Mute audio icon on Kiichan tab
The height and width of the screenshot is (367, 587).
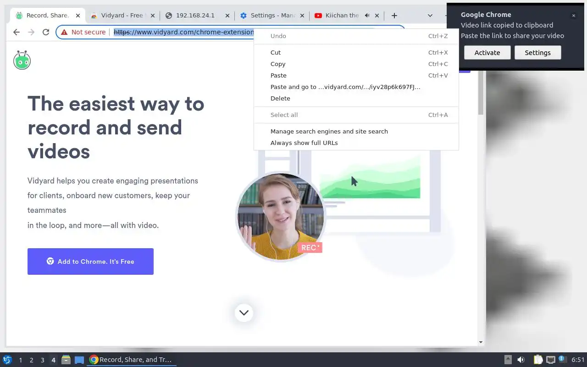pyautogui.click(x=367, y=15)
